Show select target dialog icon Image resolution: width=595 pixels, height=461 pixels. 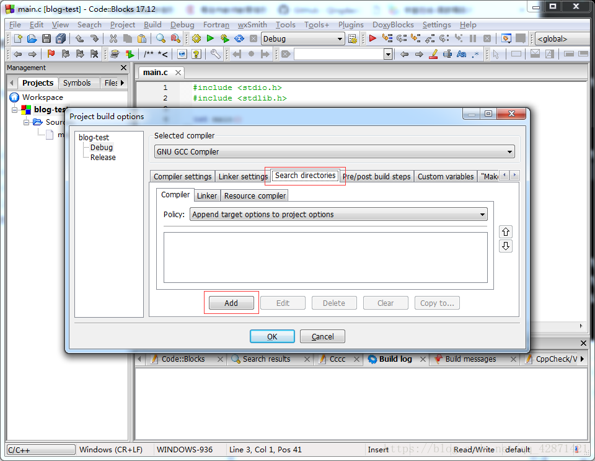[x=353, y=38]
